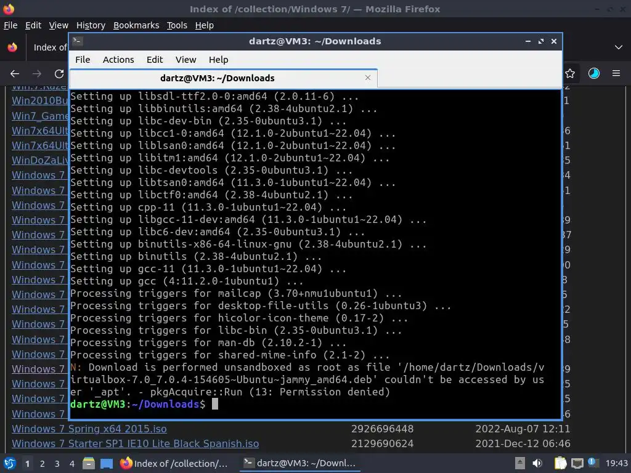Switch to workspace 4

(71, 464)
